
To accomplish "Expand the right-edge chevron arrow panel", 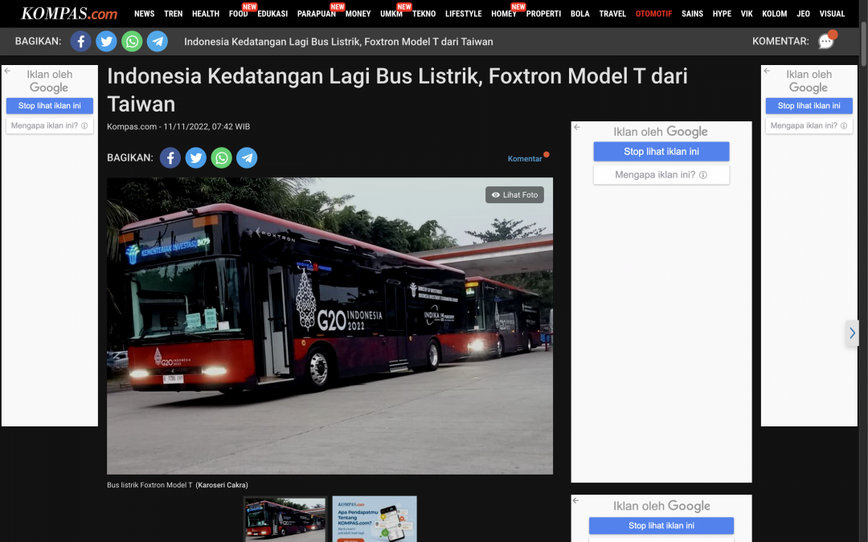I will [x=852, y=333].
